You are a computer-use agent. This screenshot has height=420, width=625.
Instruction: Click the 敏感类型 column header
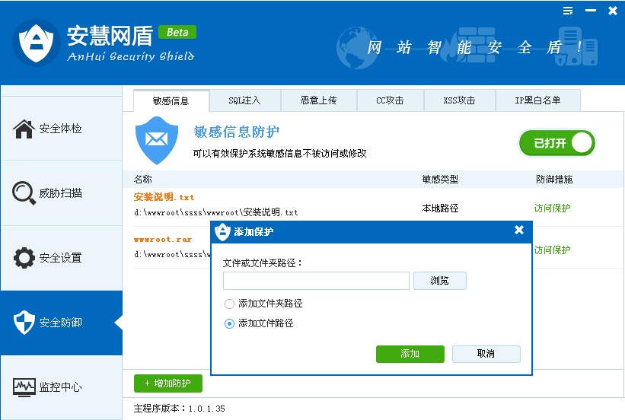coord(440,180)
